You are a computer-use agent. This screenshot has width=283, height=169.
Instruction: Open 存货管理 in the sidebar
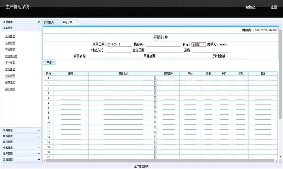click(x=10, y=49)
